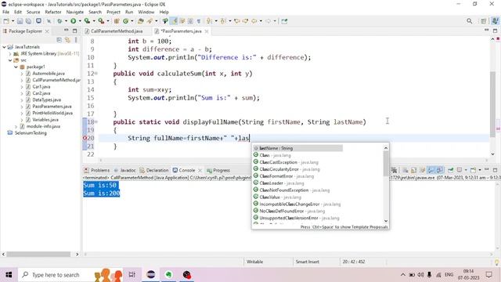
Task: Expand the Automobile.java tree node
Action: coord(22,74)
